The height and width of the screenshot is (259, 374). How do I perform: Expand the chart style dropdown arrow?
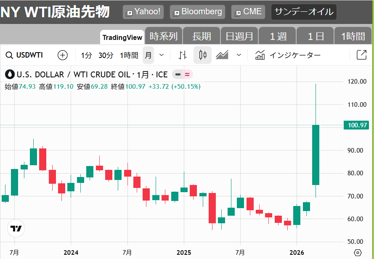239,55
